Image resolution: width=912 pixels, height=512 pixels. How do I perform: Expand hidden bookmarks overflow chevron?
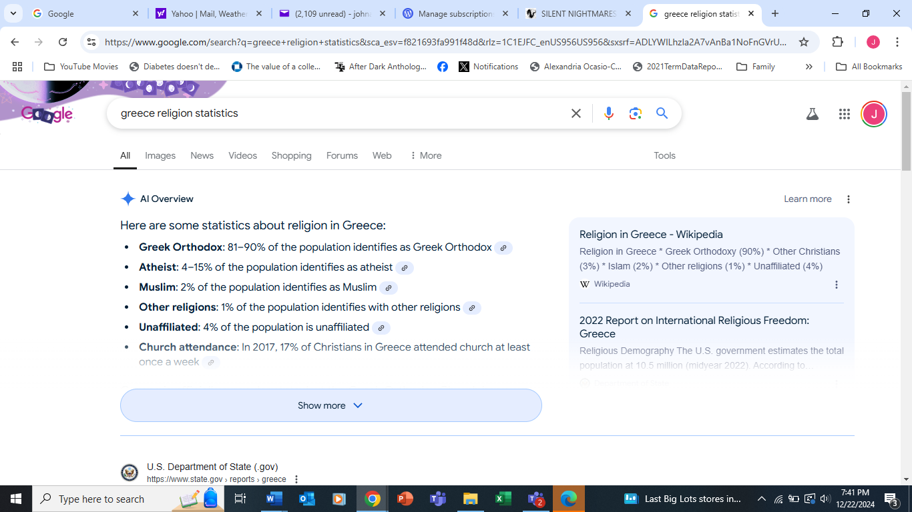coord(809,67)
